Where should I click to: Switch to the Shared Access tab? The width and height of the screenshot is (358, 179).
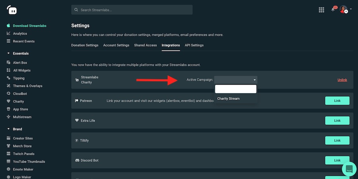(146, 45)
